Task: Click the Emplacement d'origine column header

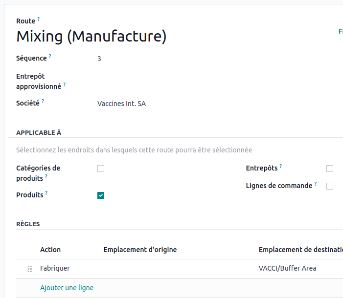Action: click(x=140, y=250)
